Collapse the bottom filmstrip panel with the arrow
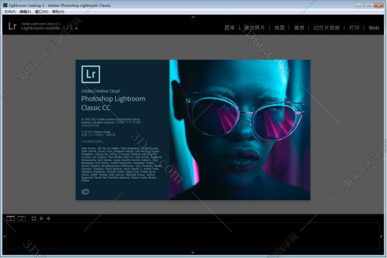387x258 pixels. 193,252
